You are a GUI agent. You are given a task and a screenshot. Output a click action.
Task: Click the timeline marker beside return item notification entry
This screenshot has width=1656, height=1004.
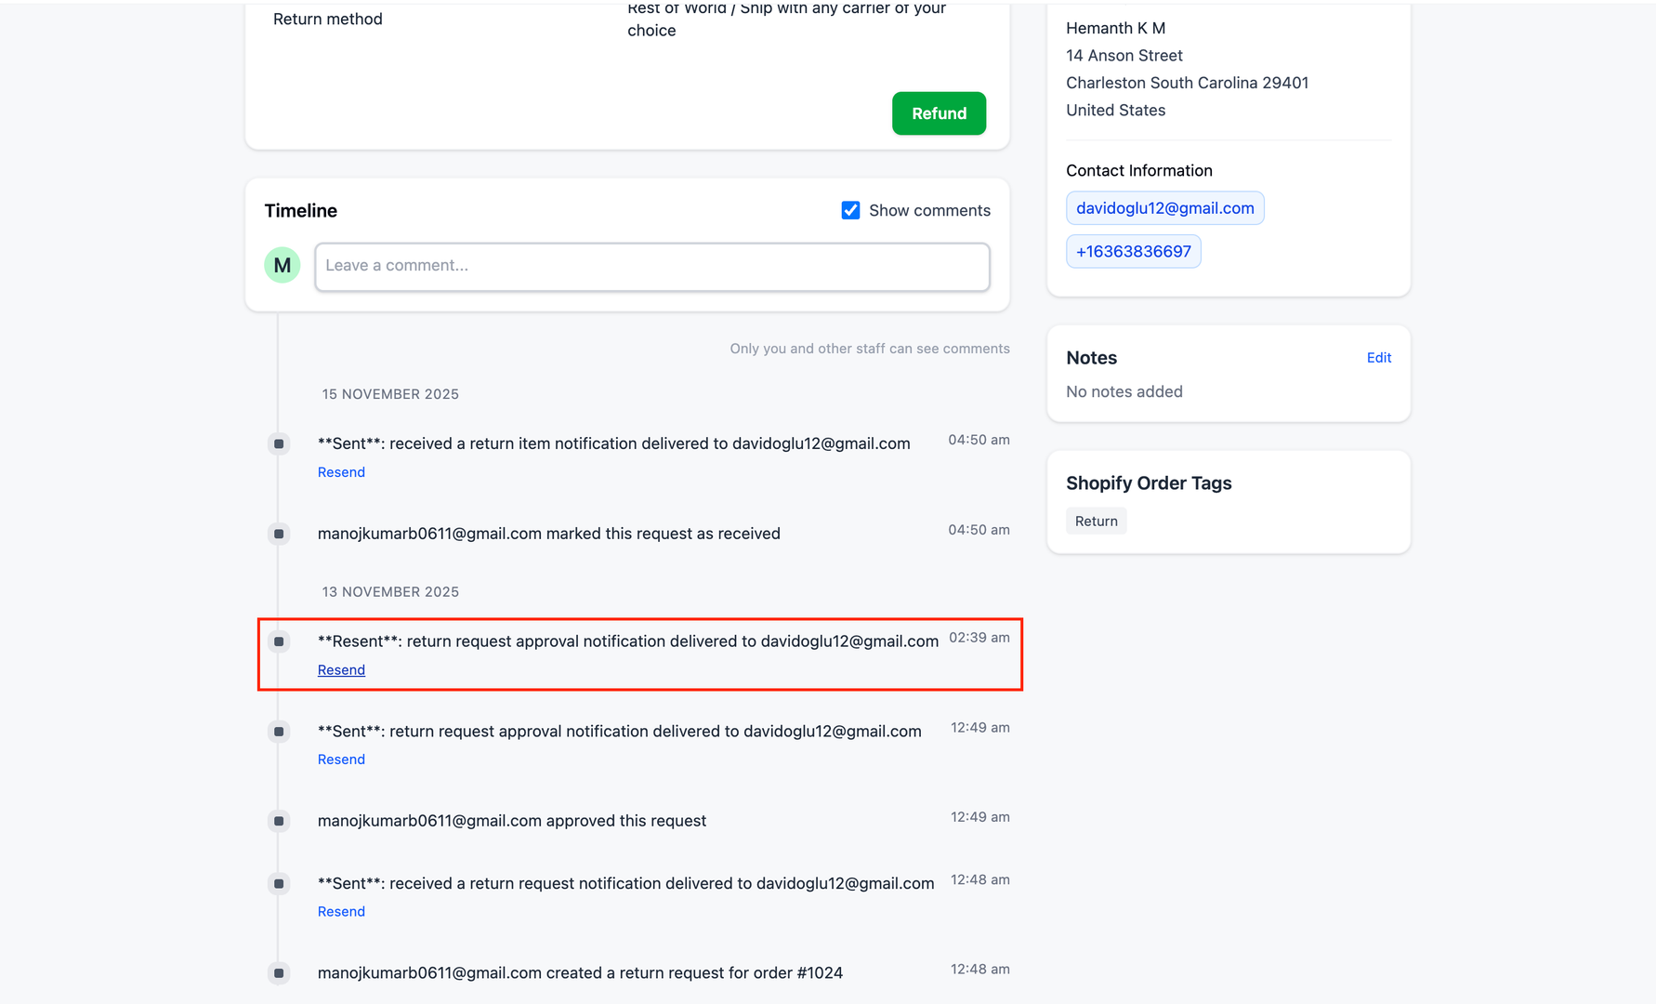278,443
